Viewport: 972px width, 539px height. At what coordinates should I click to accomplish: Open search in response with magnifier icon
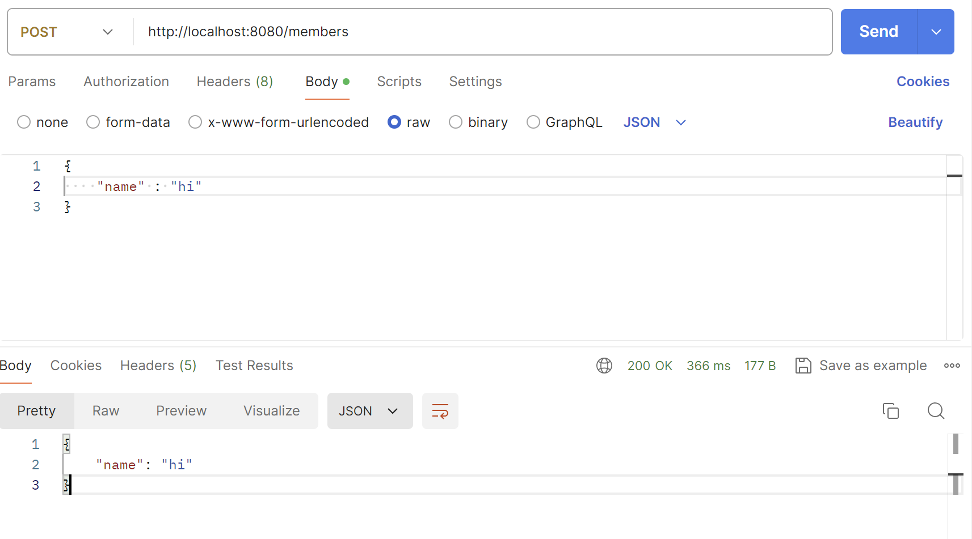(x=936, y=411)
